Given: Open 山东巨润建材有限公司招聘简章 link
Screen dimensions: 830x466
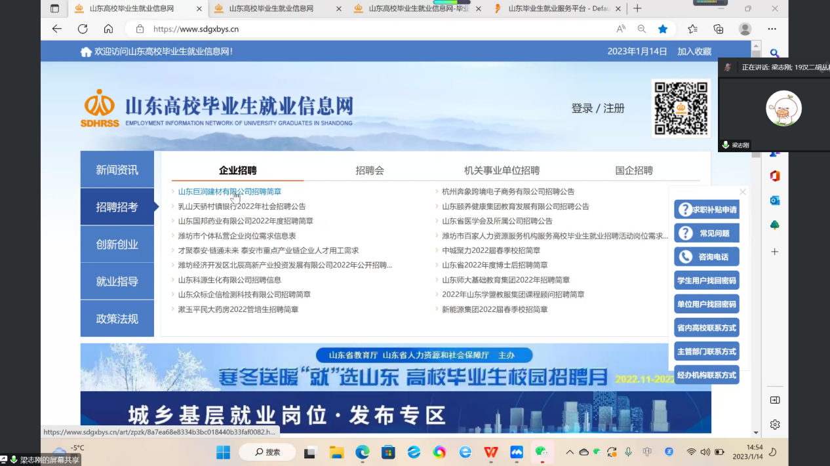Looking at the screenshot, I should pos(229,191).
